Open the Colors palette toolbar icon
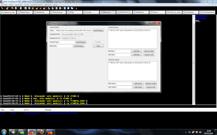 click(x=33, y=8)
